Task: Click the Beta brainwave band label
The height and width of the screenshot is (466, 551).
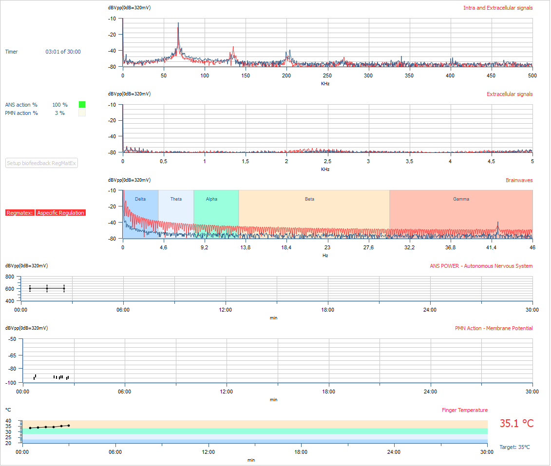Action: tap(309, 199)
